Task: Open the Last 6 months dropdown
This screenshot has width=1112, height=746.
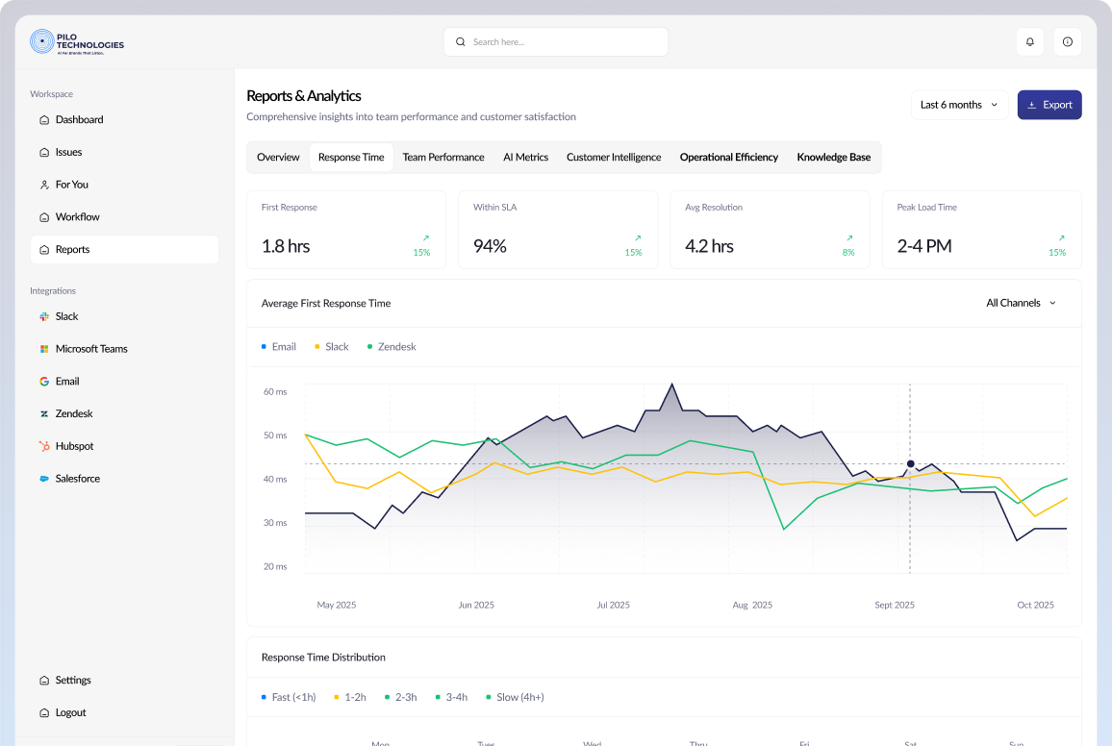Action: [x=958, y=104]
